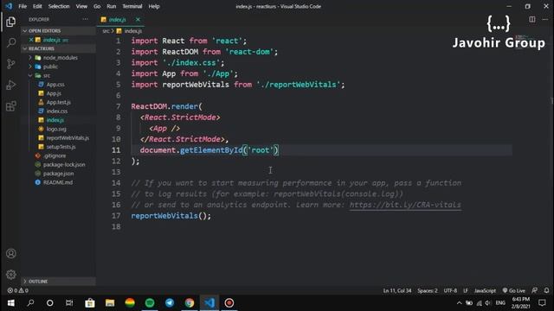The image size is (554, 311).
Task: Change encoding via UTF-8 status item
Action: coord(450,290)
